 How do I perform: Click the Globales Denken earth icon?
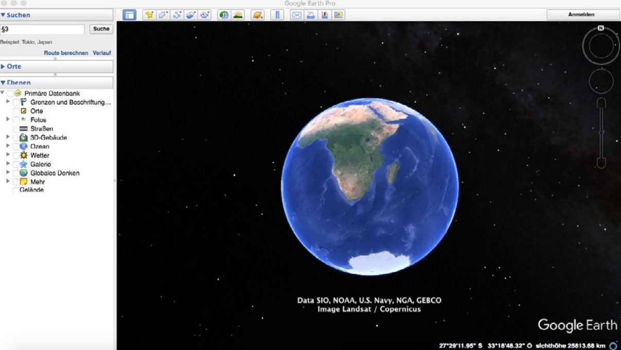click(24, 173)
